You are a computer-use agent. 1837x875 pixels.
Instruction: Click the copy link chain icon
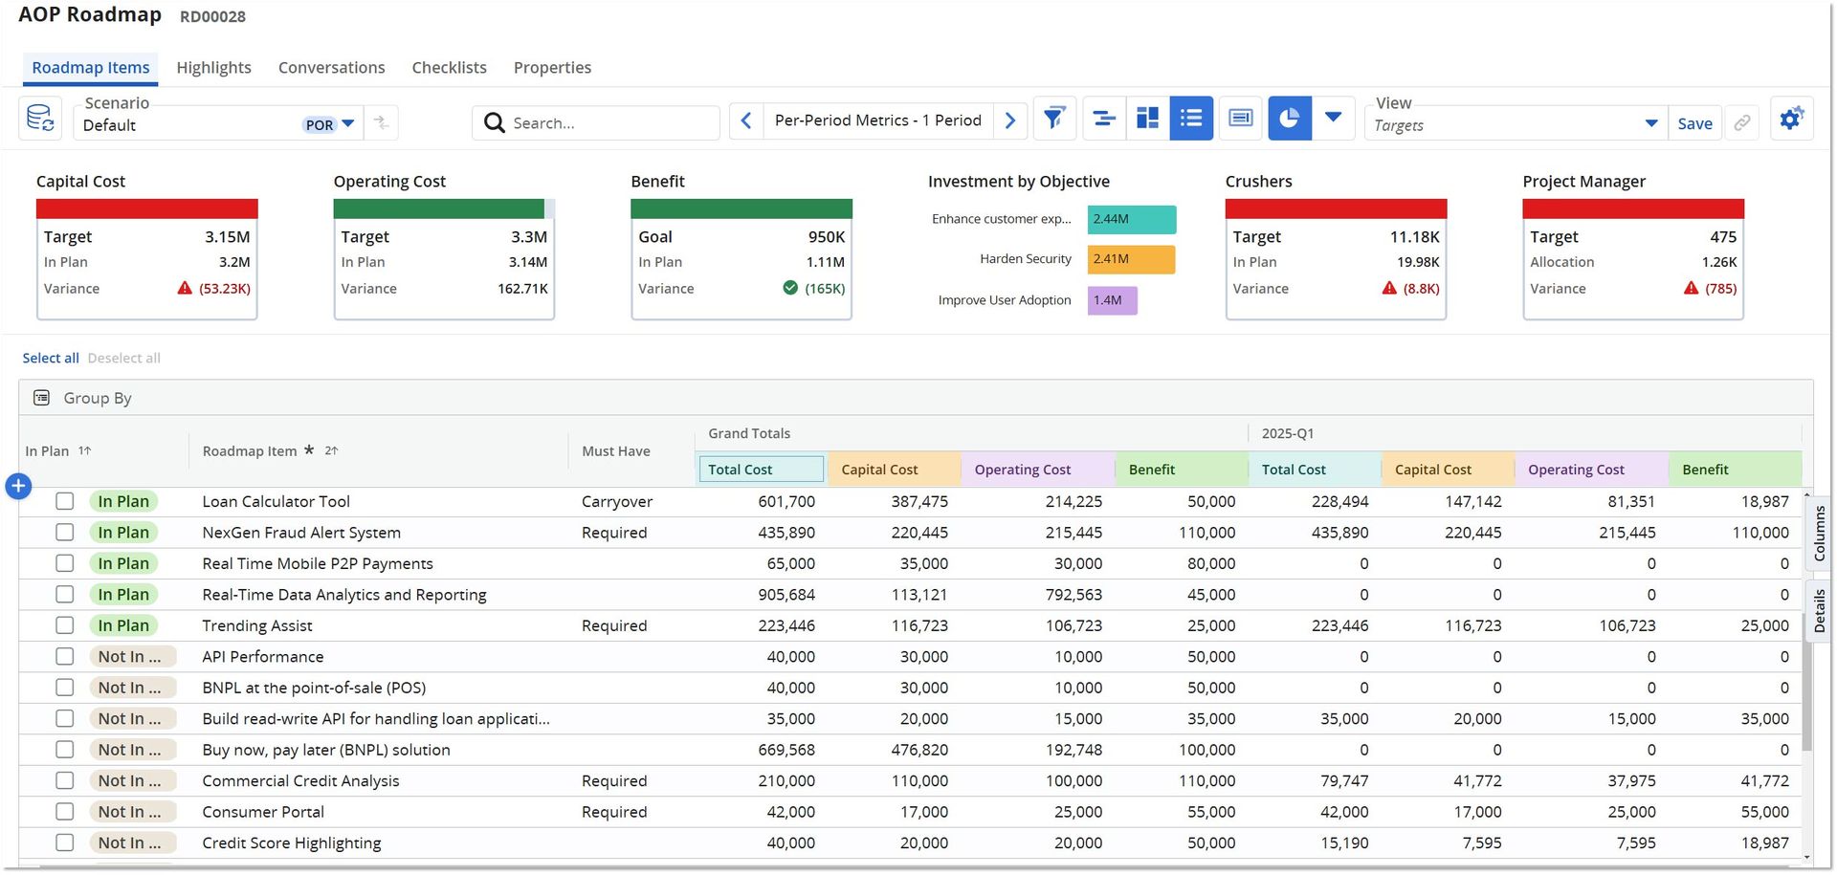tap(1742, 122)
